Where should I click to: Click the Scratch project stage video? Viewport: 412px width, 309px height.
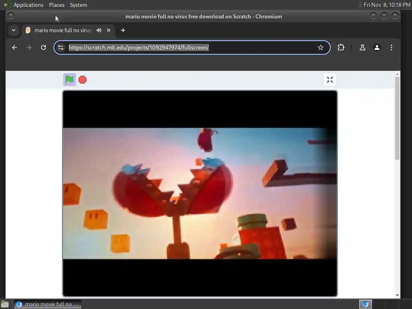(x=200, y=194)
